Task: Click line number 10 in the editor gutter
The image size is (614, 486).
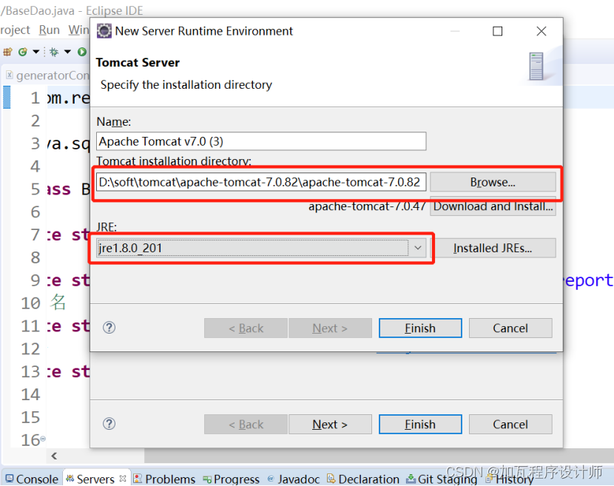Action: 30,303
